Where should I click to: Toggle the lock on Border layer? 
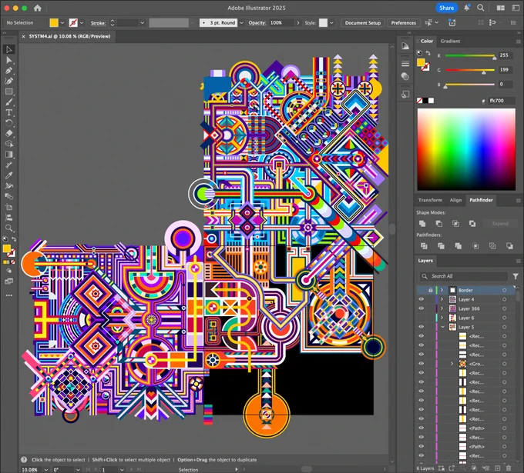pyautogui.click(x=431, y=290)
